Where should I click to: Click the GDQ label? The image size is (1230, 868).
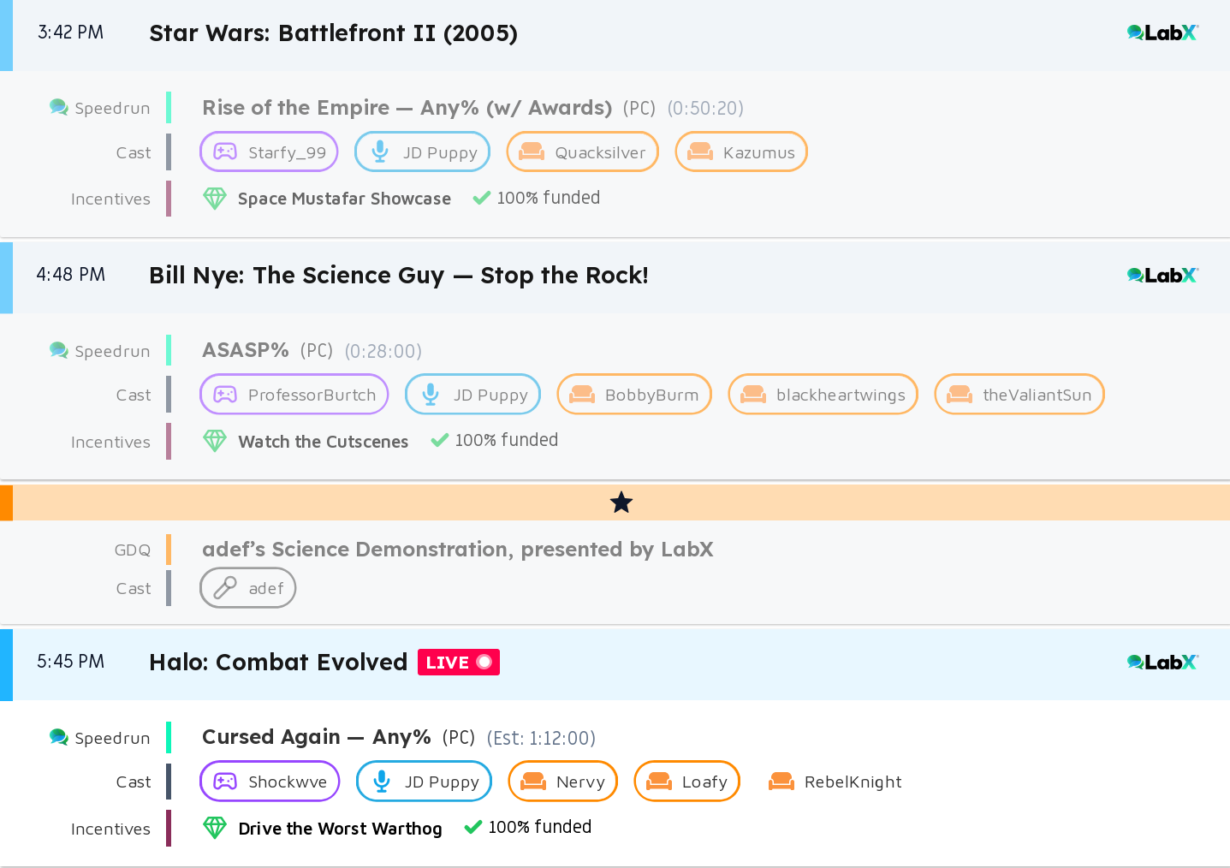[x=133, y=550]
